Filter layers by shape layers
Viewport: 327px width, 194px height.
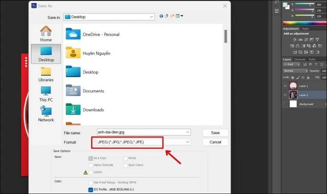322,64
